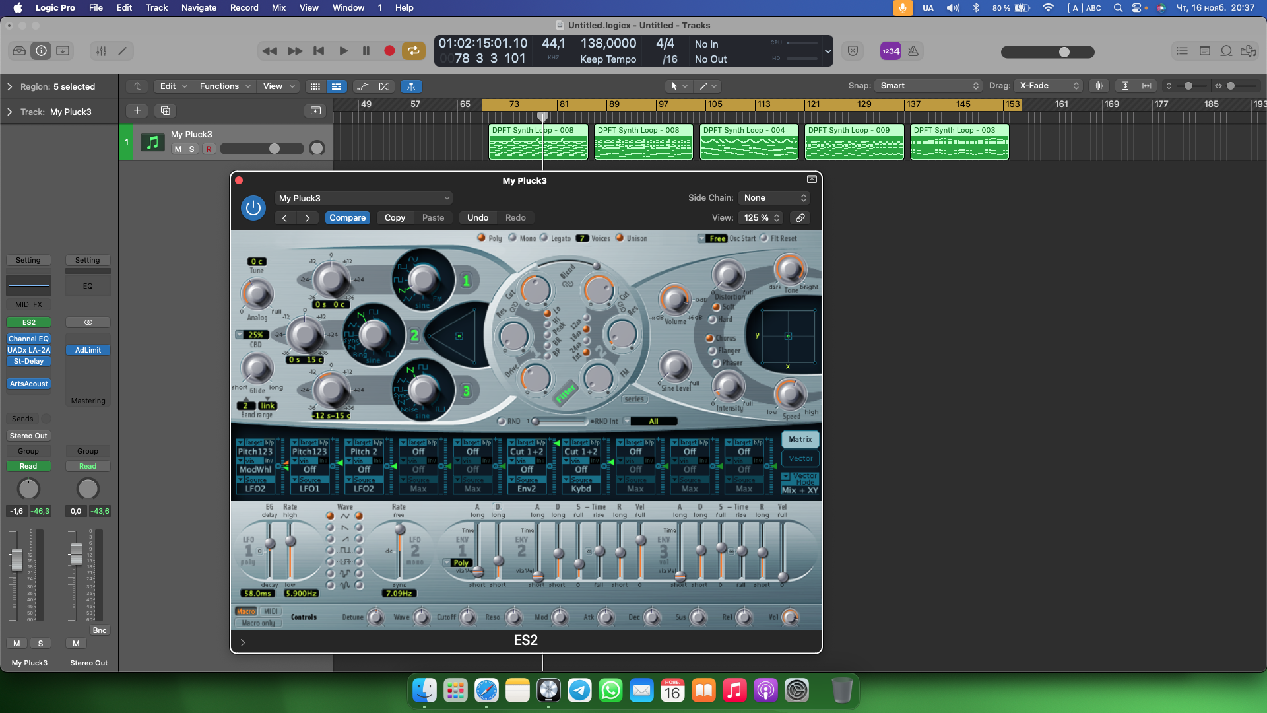The height and width of the screenshot is (713, 1267).
Task: Click the Add Track plus button
Action: tap(137, 110)
